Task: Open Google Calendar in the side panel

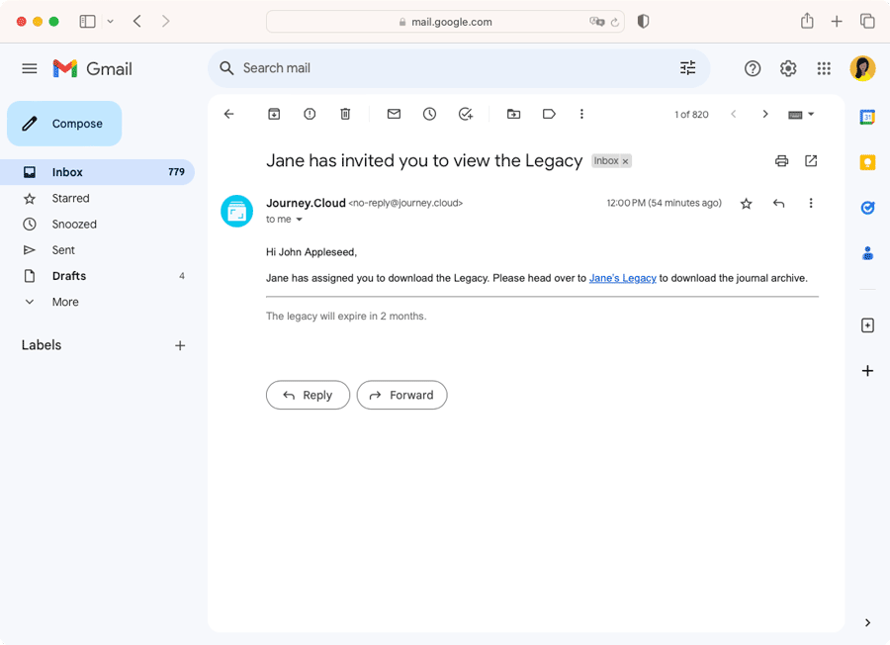Action: pyautogui.click(x=867, y=117)
